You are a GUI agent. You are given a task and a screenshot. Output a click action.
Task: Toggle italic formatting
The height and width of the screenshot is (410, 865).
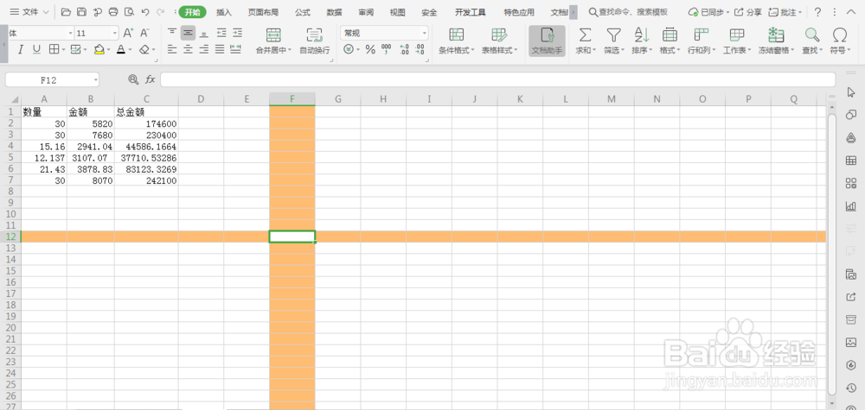tap(21, 49)
